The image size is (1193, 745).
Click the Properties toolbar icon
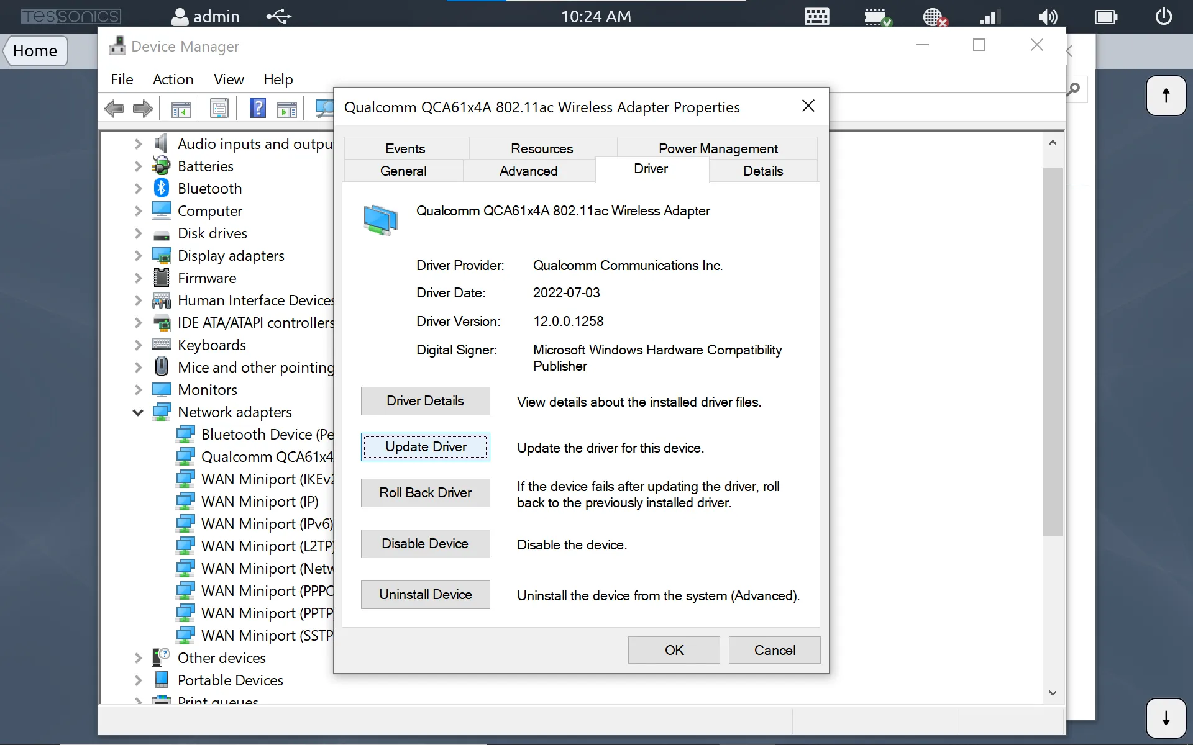(x=219, y=108)
